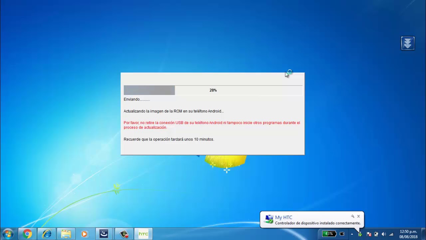The image size is (426, 240).
Task: Open the Windows Start menu
Action: tap(8, 234)
